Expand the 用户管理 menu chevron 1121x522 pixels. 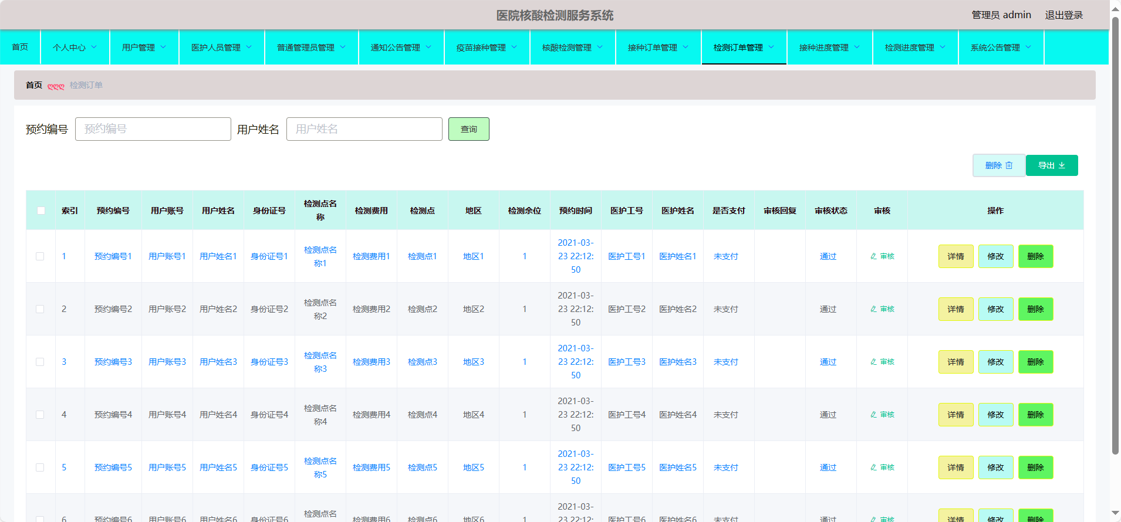163,48
